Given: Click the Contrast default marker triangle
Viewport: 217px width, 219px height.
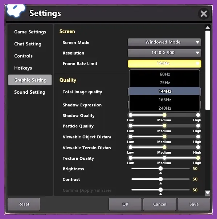Looking at the screenshot, I should tap(161, 183).
